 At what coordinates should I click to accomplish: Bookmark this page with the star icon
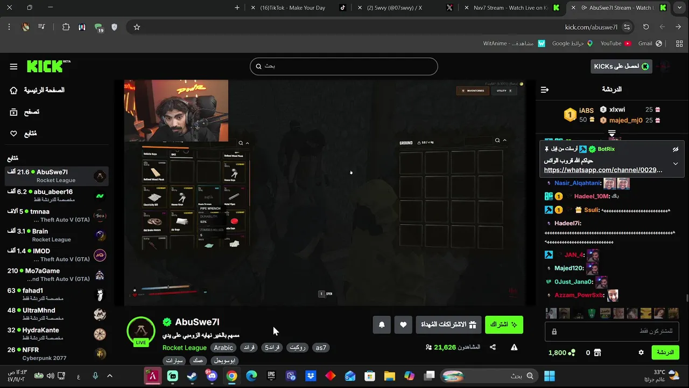coord(137,27)
